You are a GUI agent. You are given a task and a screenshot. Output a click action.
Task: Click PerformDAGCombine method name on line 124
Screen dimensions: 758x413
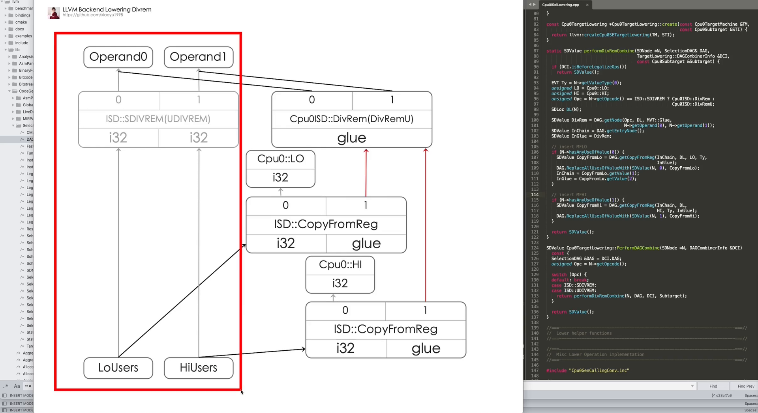tap(638, 248)
